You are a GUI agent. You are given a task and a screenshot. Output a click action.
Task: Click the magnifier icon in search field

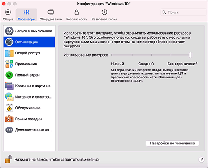pos(164,12)
